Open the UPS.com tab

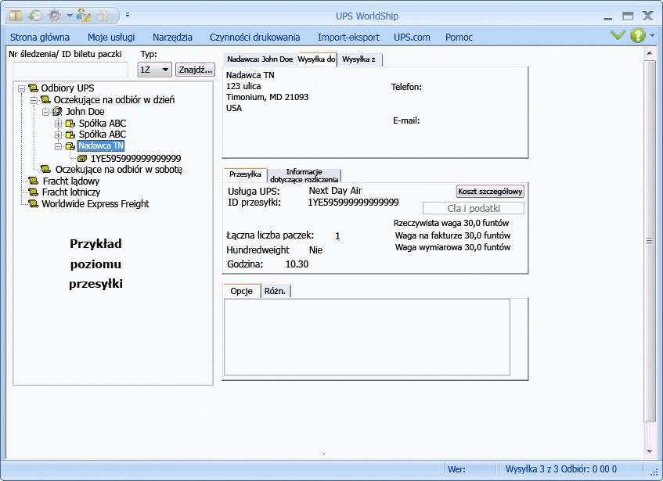[x=412, y=38]
